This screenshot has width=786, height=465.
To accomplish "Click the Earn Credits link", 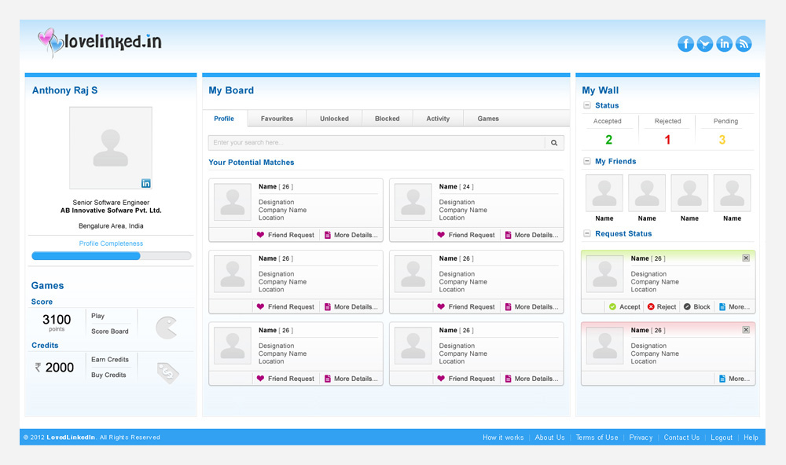I will (110, 360).
